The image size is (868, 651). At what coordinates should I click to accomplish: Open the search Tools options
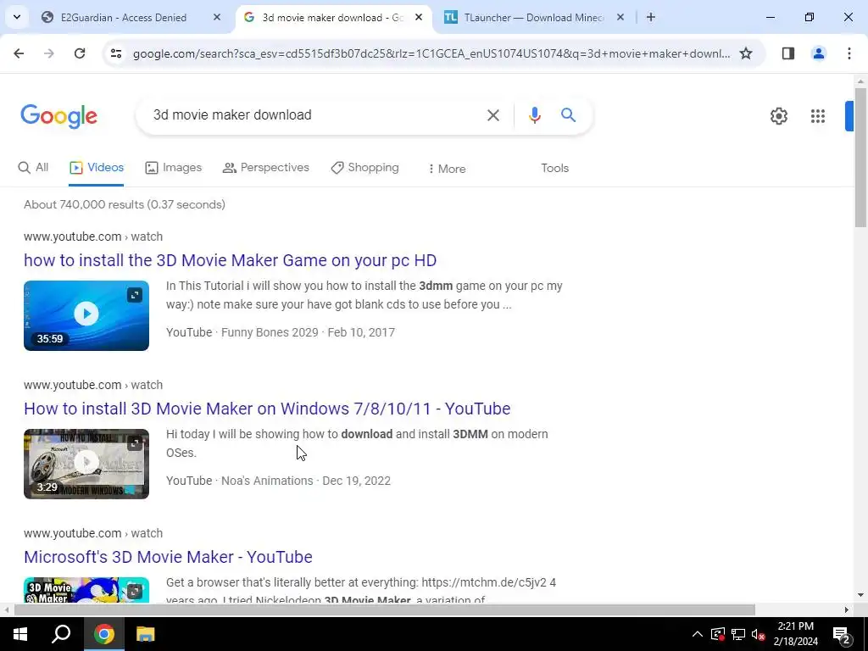click(554, 169)
